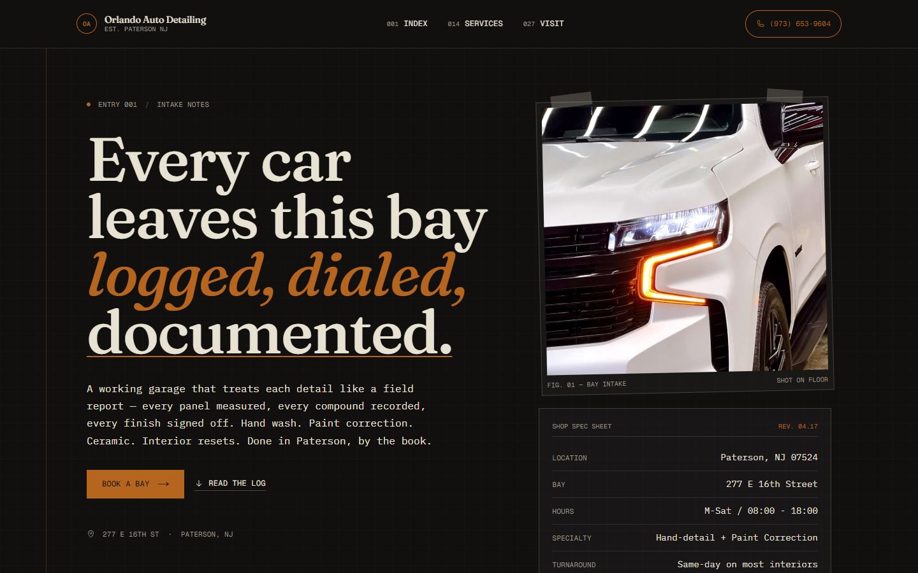The image size is (918, 573).
Task: Click the Bay row 277 E 16th Street
Action: [x=685, y=484]
